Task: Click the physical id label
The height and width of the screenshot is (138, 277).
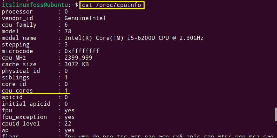Action: coord(21,71)
